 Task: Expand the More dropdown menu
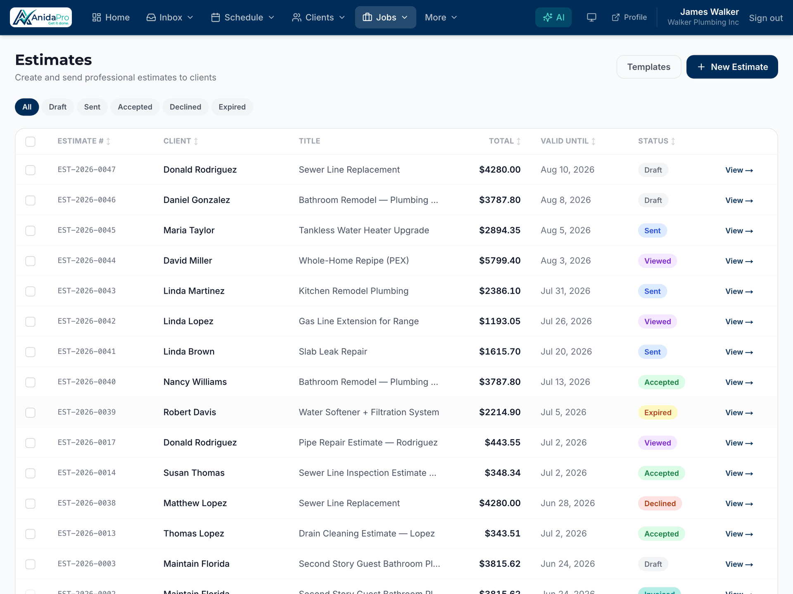441,17
